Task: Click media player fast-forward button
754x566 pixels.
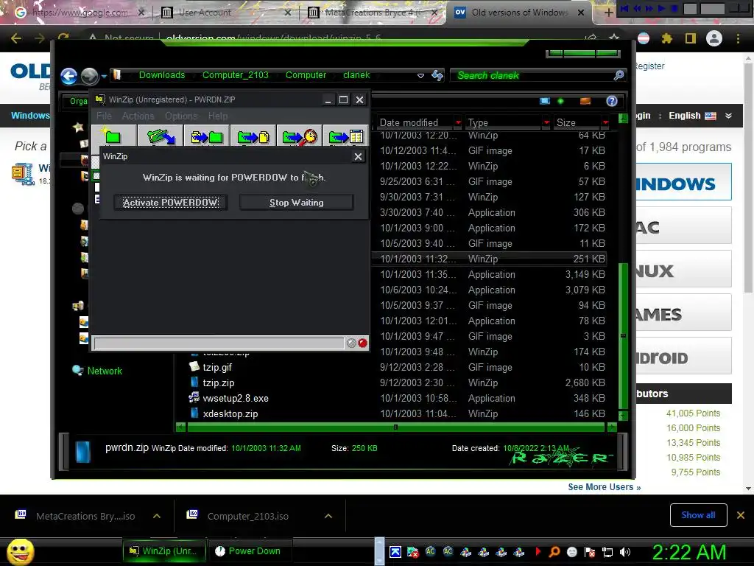Action: (649, 8)
